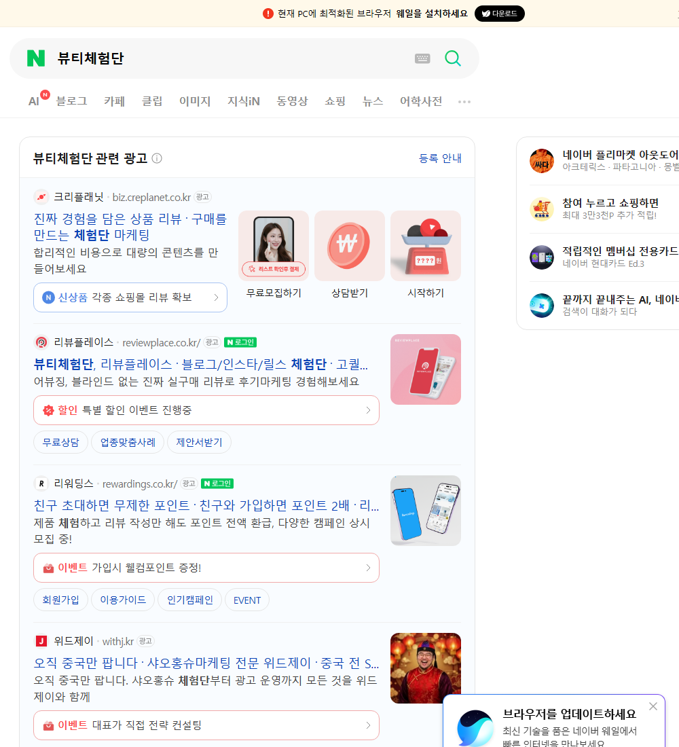Screen dimensions: 679x747
Task: Click the 시작하기 scale thumbnail
Action: pos(426,246)
